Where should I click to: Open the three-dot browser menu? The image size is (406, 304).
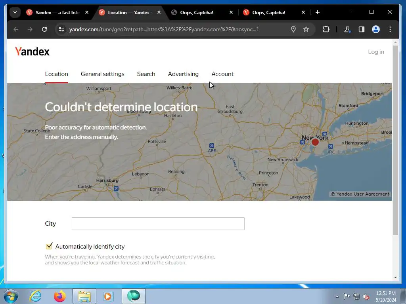coord(390,29)
